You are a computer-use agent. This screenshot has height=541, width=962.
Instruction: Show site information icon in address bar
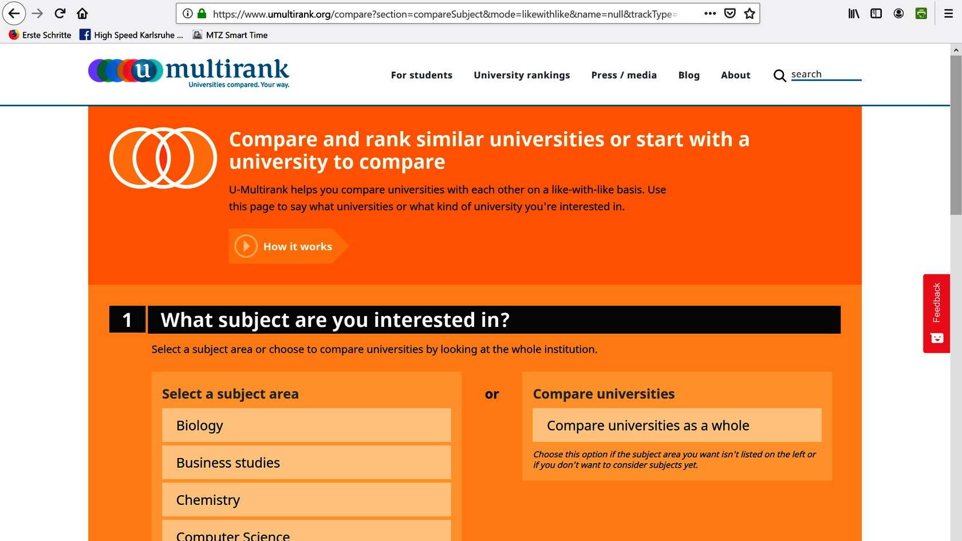click(x=187, y=13)
